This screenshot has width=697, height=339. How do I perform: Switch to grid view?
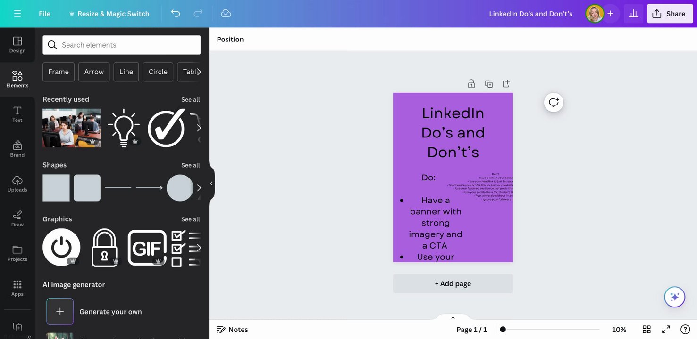point(647,330)
